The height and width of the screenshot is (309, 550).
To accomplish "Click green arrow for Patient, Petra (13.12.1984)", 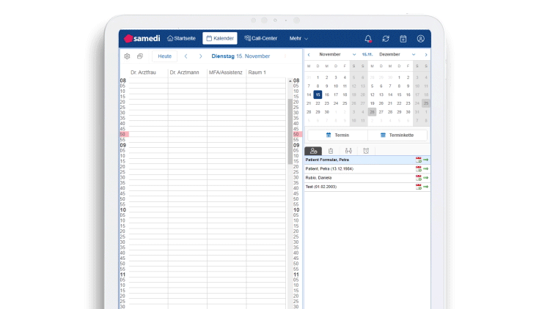I will [426, 169].
